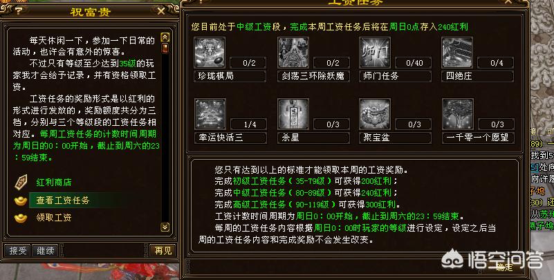Click the help question mark in 祝富贵 dialog
This screenshot has width=554, height=280.
[x=19, y=11]
